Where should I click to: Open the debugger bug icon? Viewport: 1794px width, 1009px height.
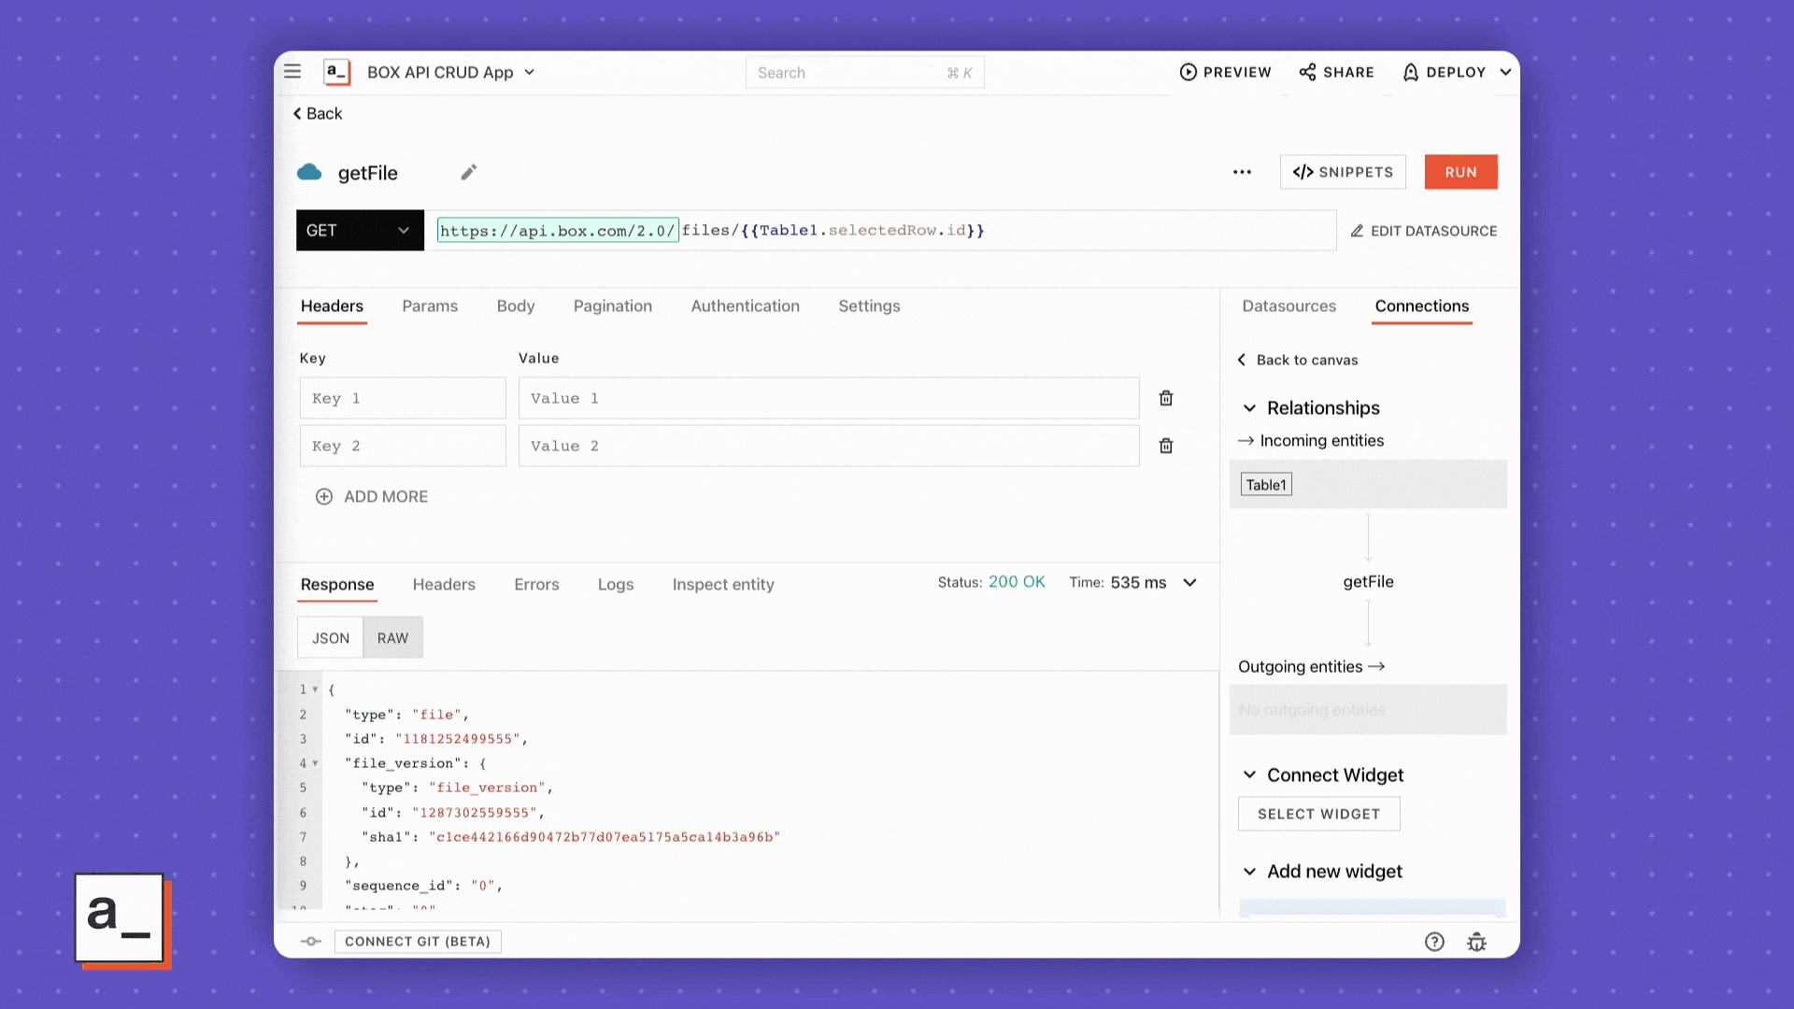(x=1476, y=942)
